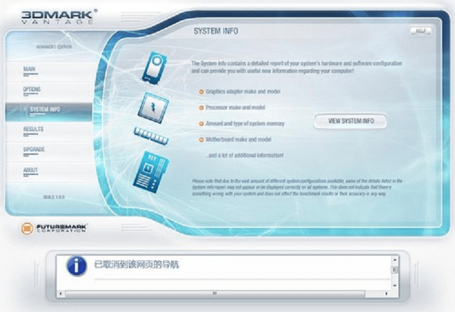
Task: Open the RESULTS section
Action: tap(33, 129)
